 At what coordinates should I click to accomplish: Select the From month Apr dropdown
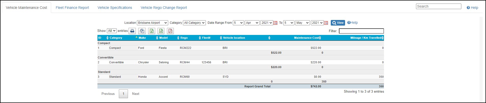252,23
